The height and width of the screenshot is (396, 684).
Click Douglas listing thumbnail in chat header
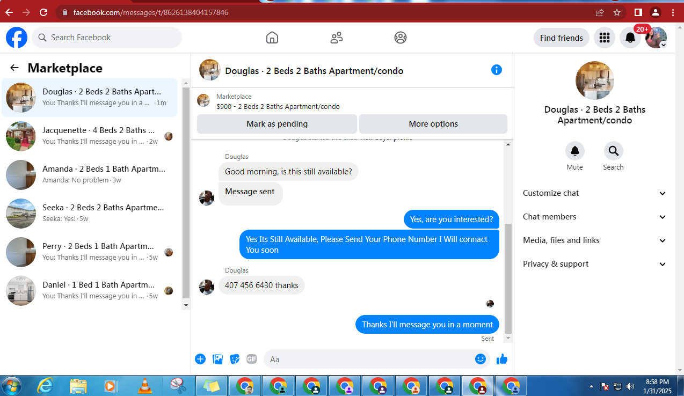point(210,70)
